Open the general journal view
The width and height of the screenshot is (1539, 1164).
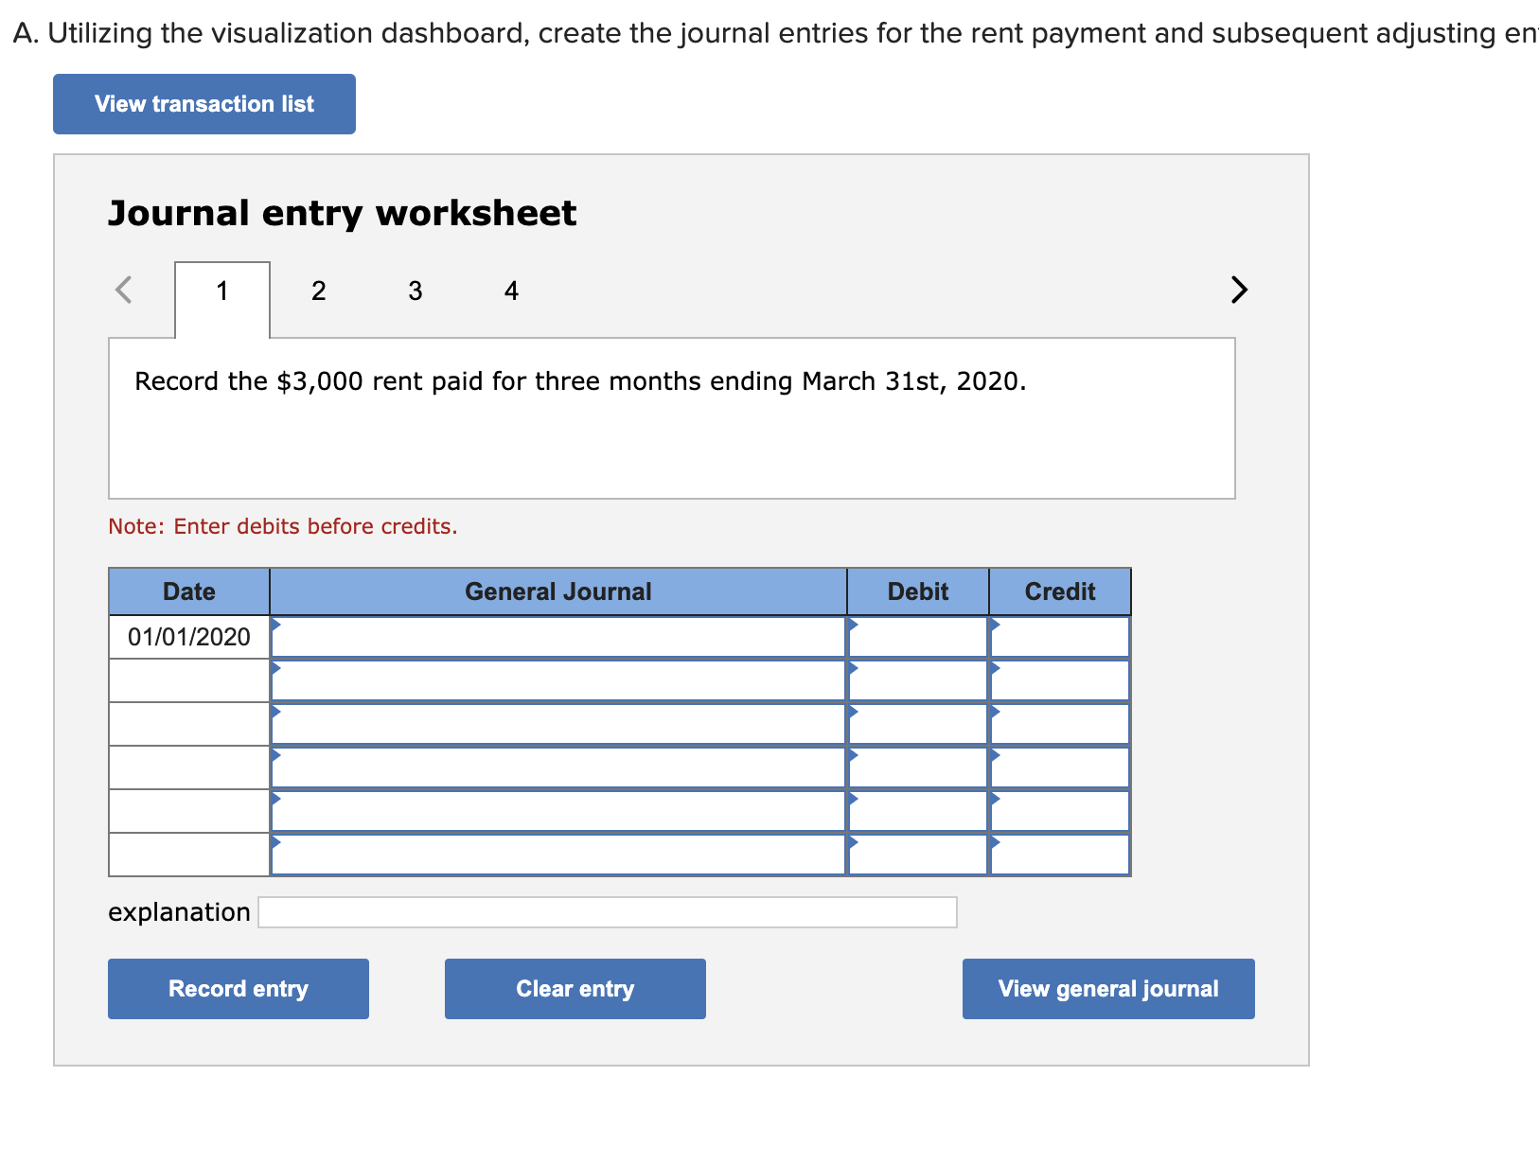pos(1107,988)
